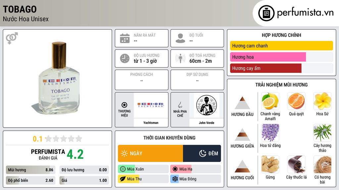Click the Hương giữa pyramid icon

242,135
